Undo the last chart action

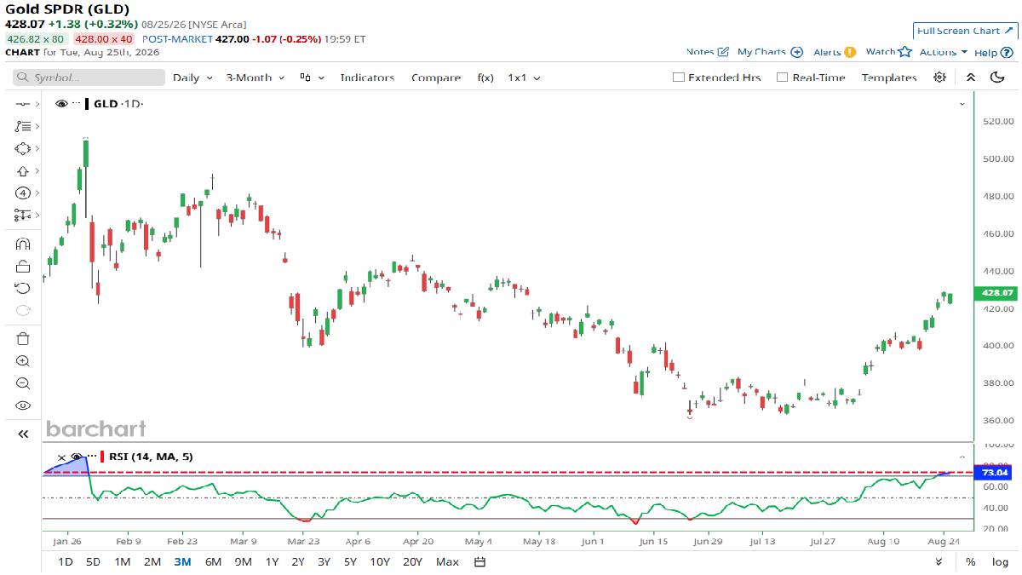pos(23,288)
